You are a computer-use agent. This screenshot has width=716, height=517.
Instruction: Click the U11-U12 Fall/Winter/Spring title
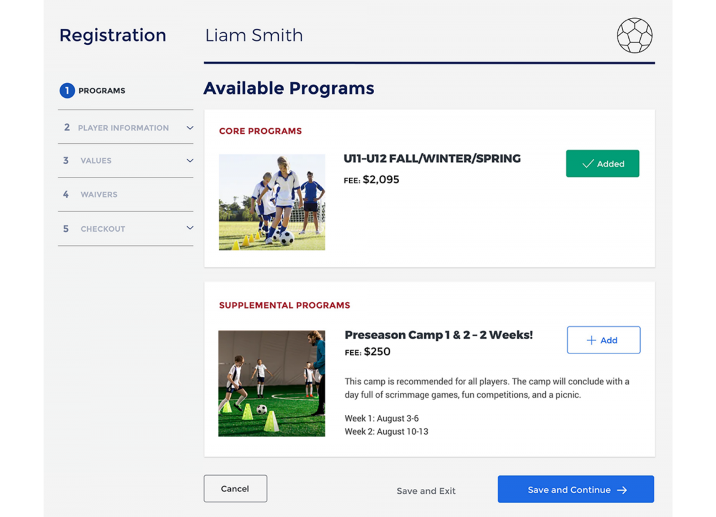coord(432,159)
